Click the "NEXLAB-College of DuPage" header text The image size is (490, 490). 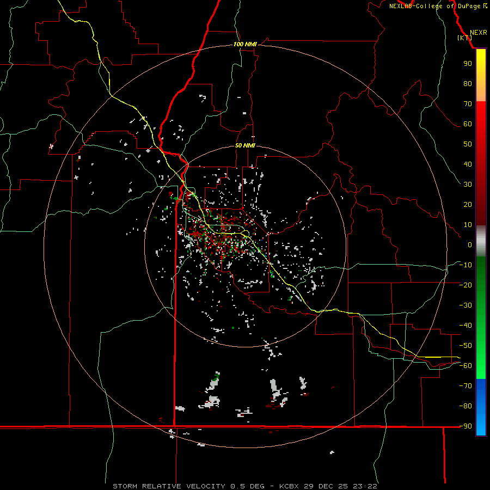tap(434, 6)
